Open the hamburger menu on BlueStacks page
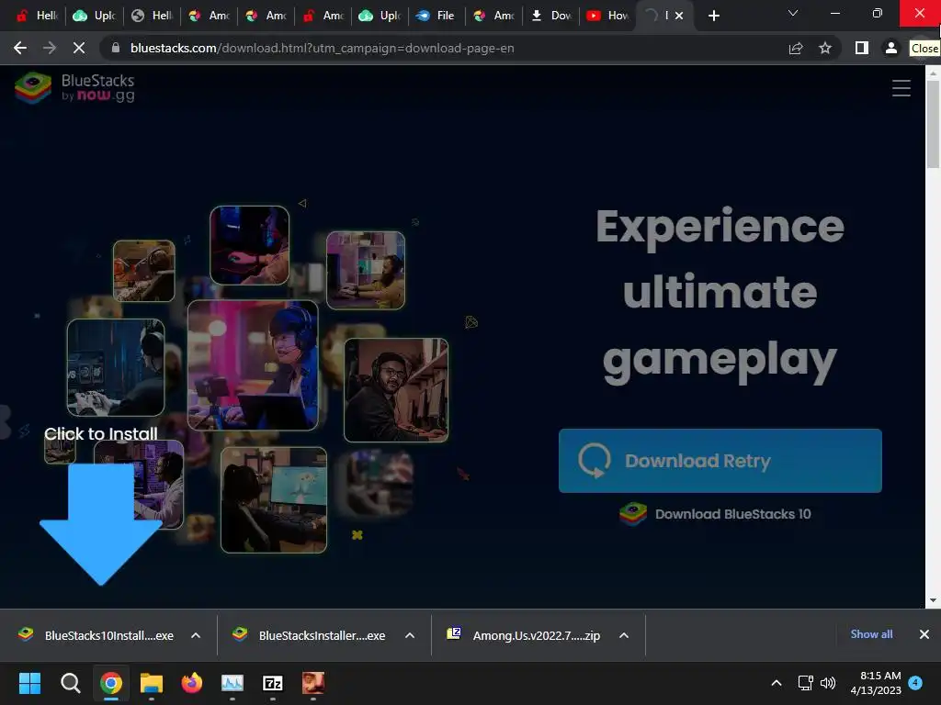This screenshot has width=941, height=705. pyautogui.click(x=901, y=88)
